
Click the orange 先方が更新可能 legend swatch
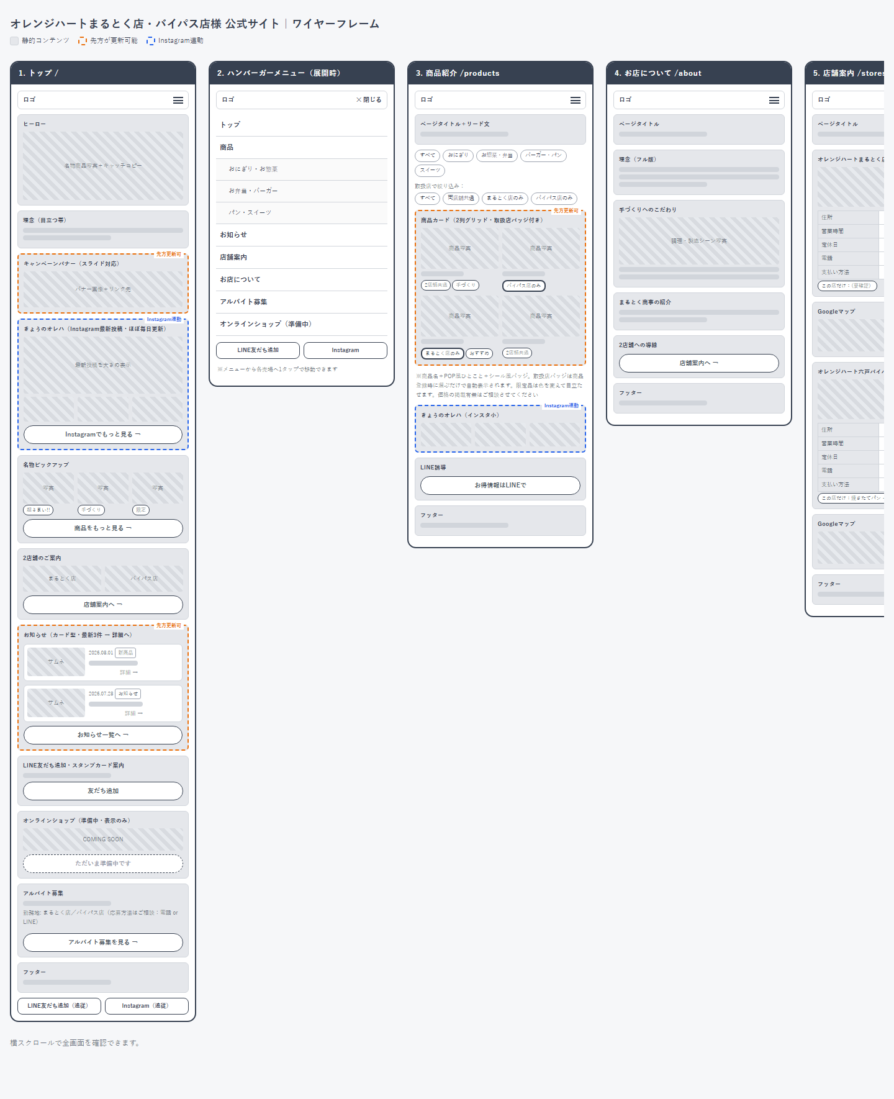[83, 41]
